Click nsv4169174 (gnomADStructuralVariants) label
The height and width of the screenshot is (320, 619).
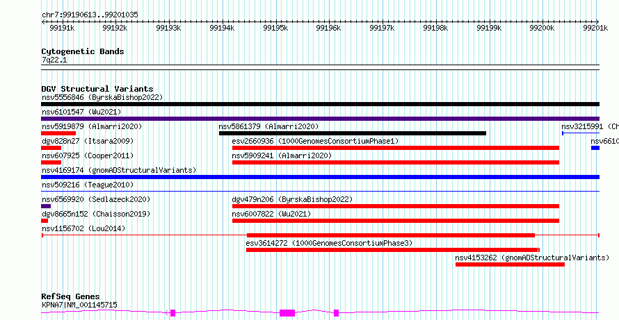pos(119,170)
